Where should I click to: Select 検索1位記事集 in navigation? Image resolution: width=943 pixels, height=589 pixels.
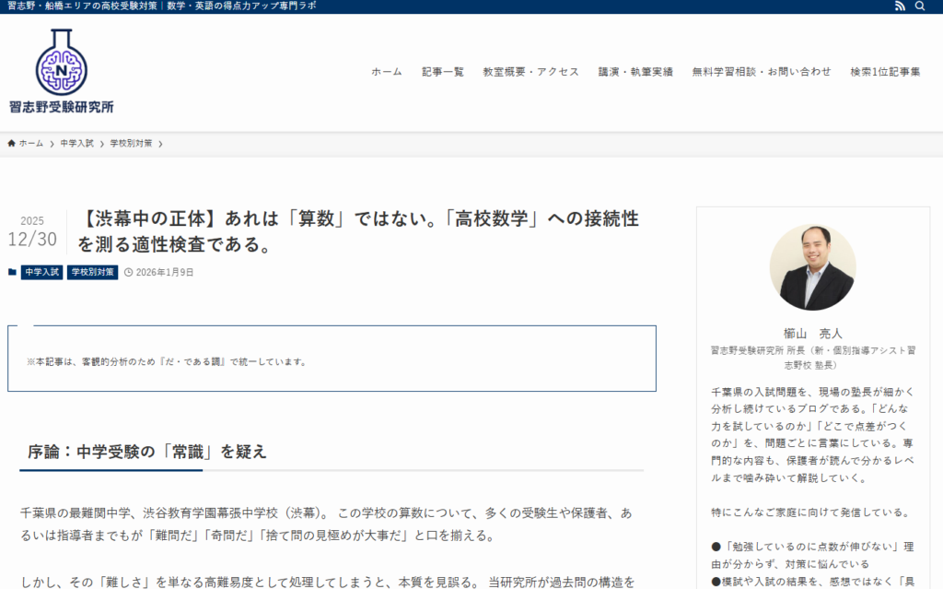click(885, 72)
